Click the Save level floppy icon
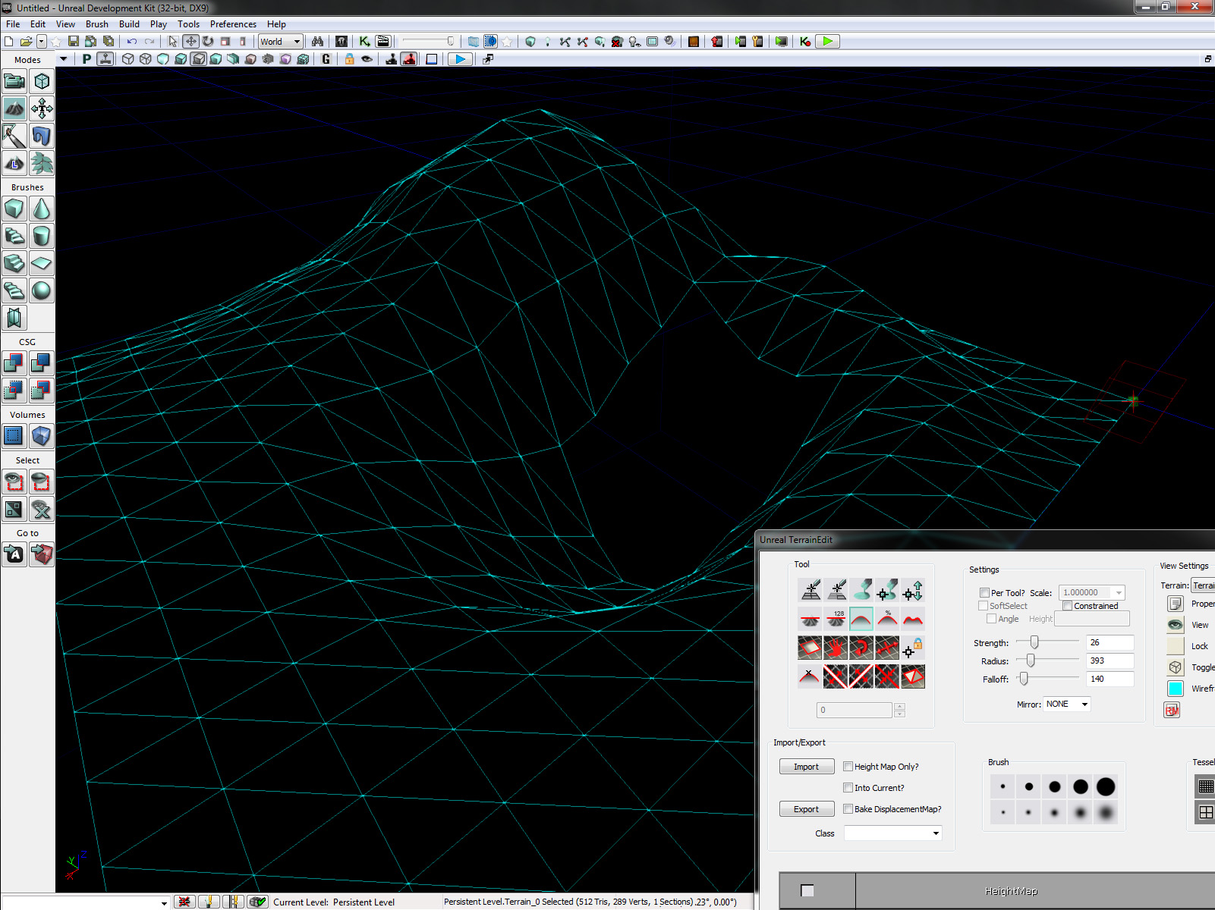This screenshot has width=1215, height=910. 74,42
